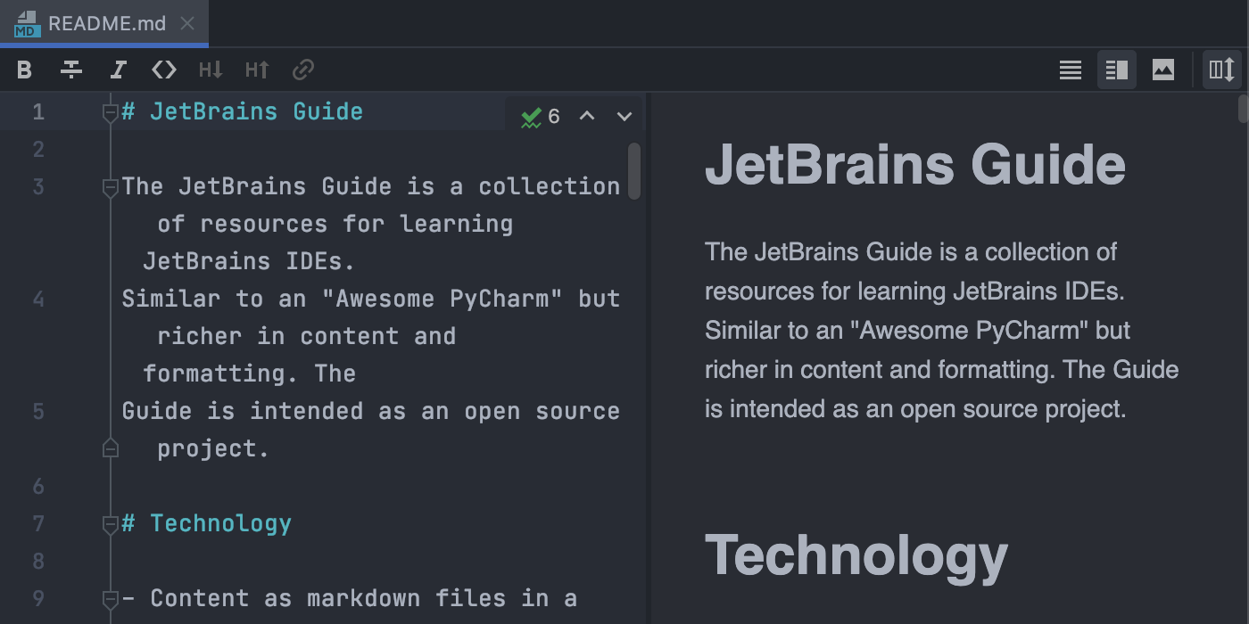Click line number 7 in the gutter
Image resolution: width=1249 pixels, height=624 pixels.
[x=37, y=523]
